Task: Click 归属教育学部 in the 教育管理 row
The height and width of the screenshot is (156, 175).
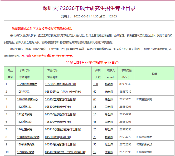Action: point(144,144)
